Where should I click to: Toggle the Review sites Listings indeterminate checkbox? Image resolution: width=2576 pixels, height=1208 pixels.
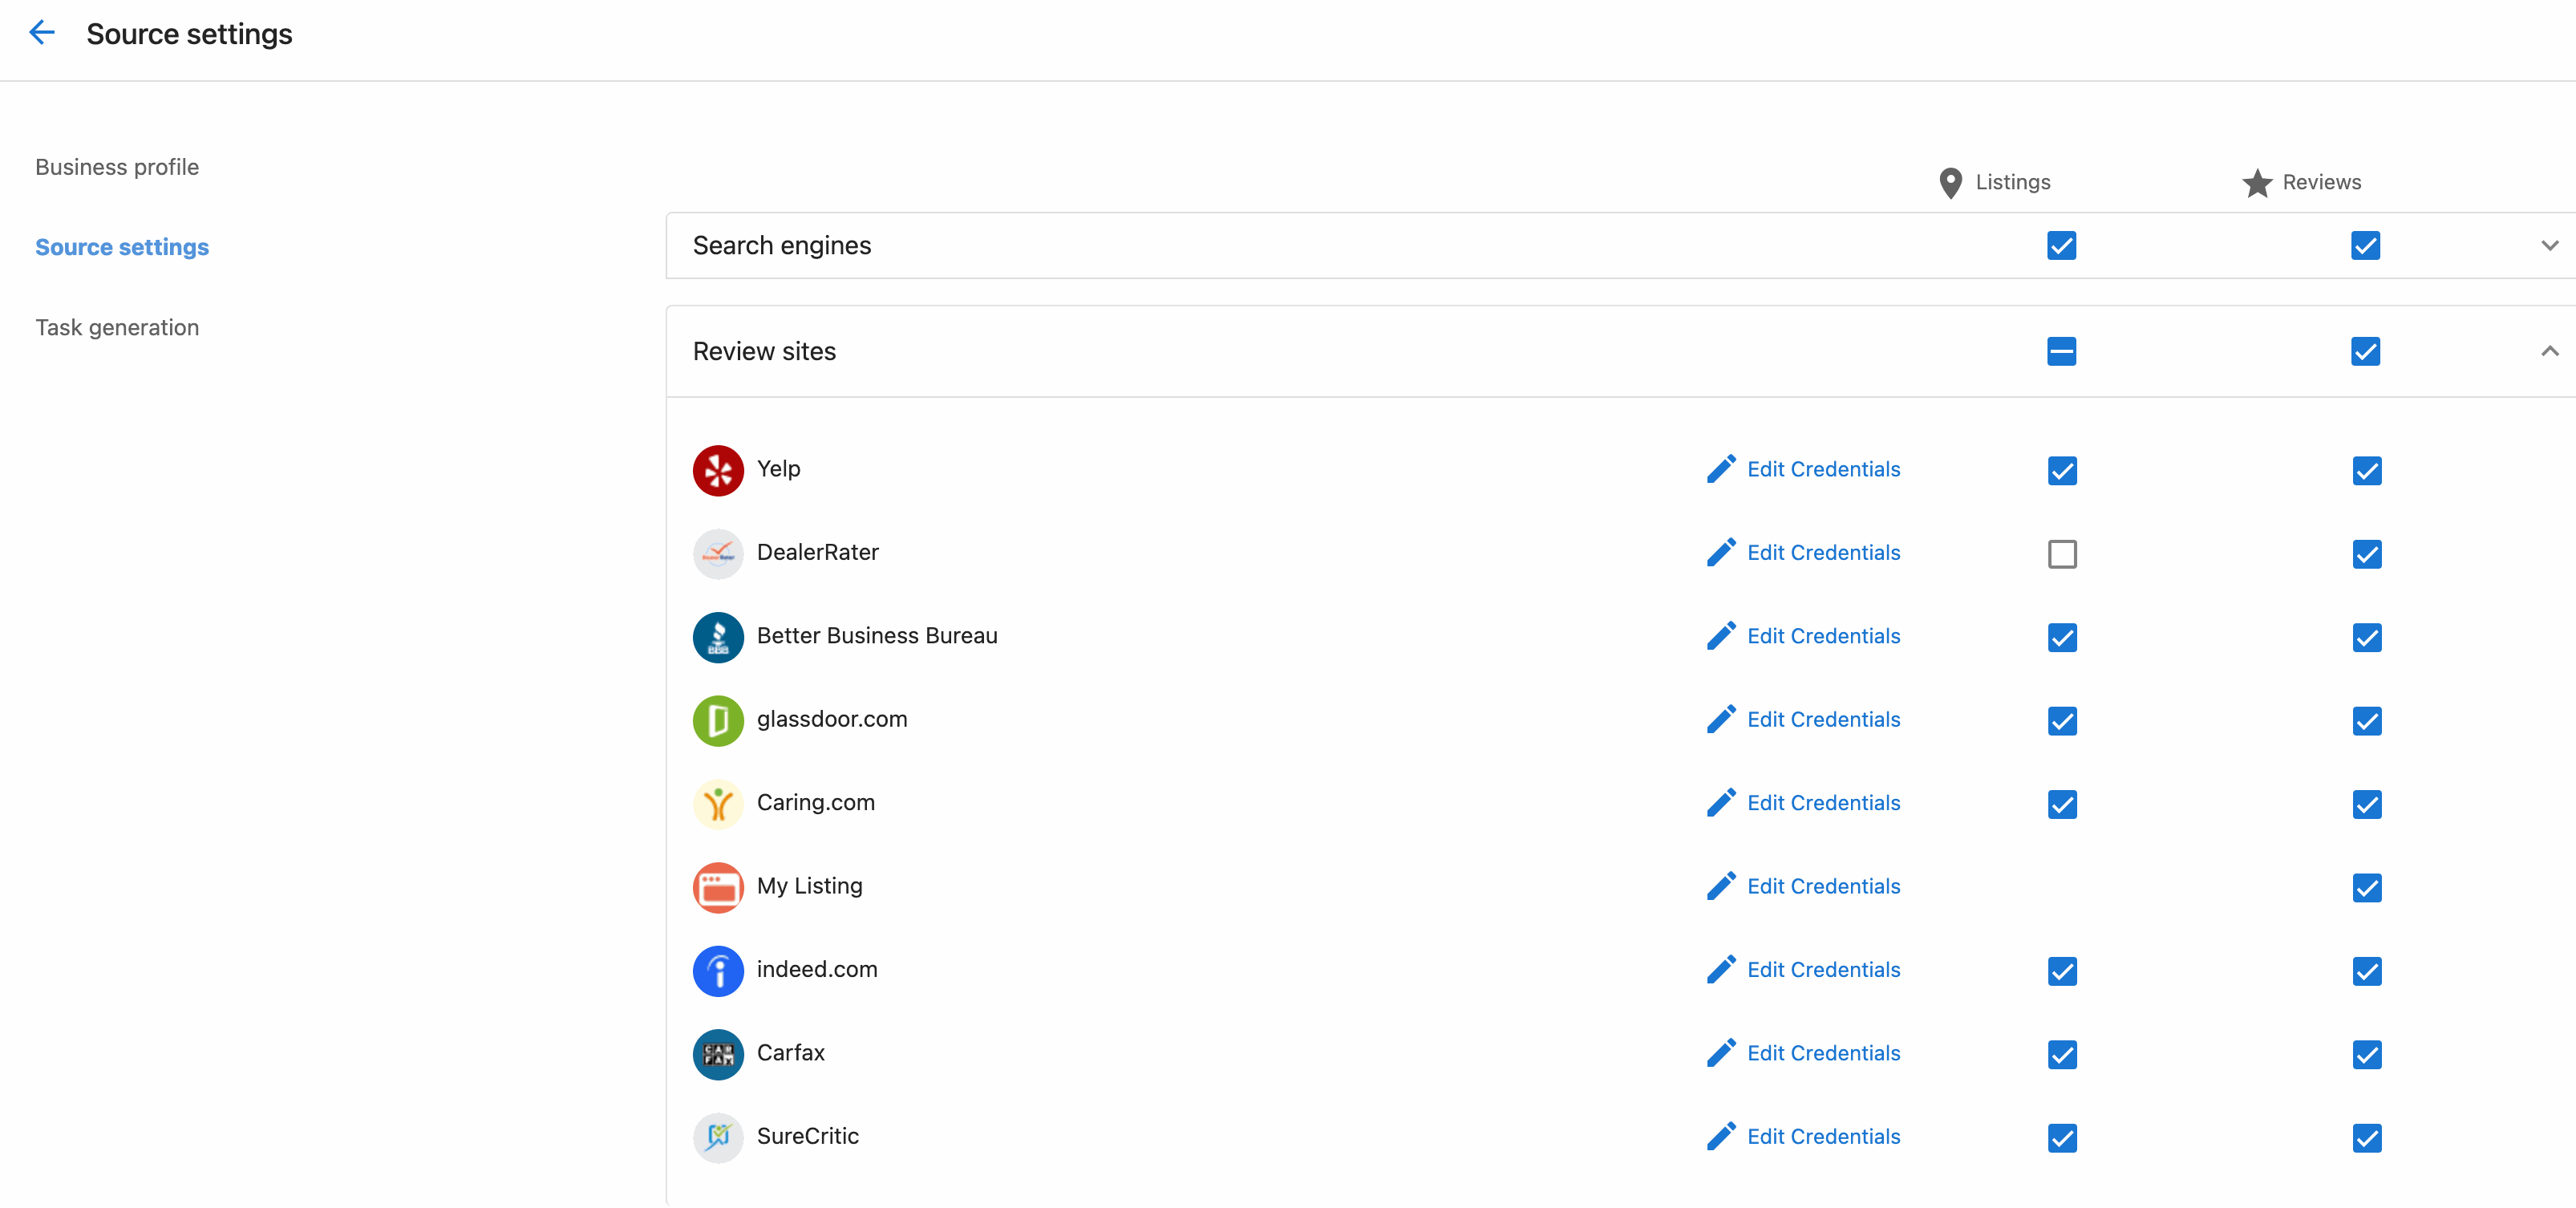point(2061,351)
